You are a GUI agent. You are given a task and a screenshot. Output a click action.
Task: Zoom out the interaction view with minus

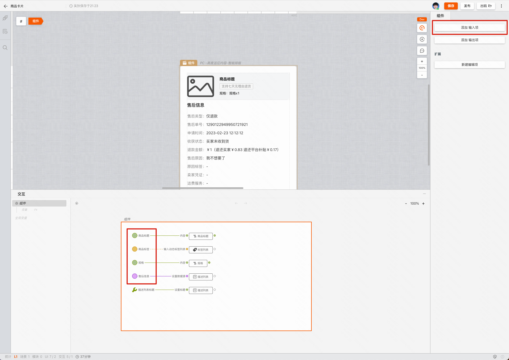pyautogui.click(x=406, y=204)
